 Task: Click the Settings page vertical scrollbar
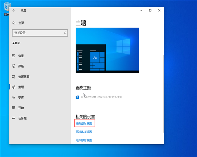pyautogui.click(x=162, y=92)
